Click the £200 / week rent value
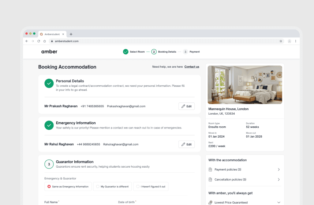314x205 pixels. [x=217, y=146]
